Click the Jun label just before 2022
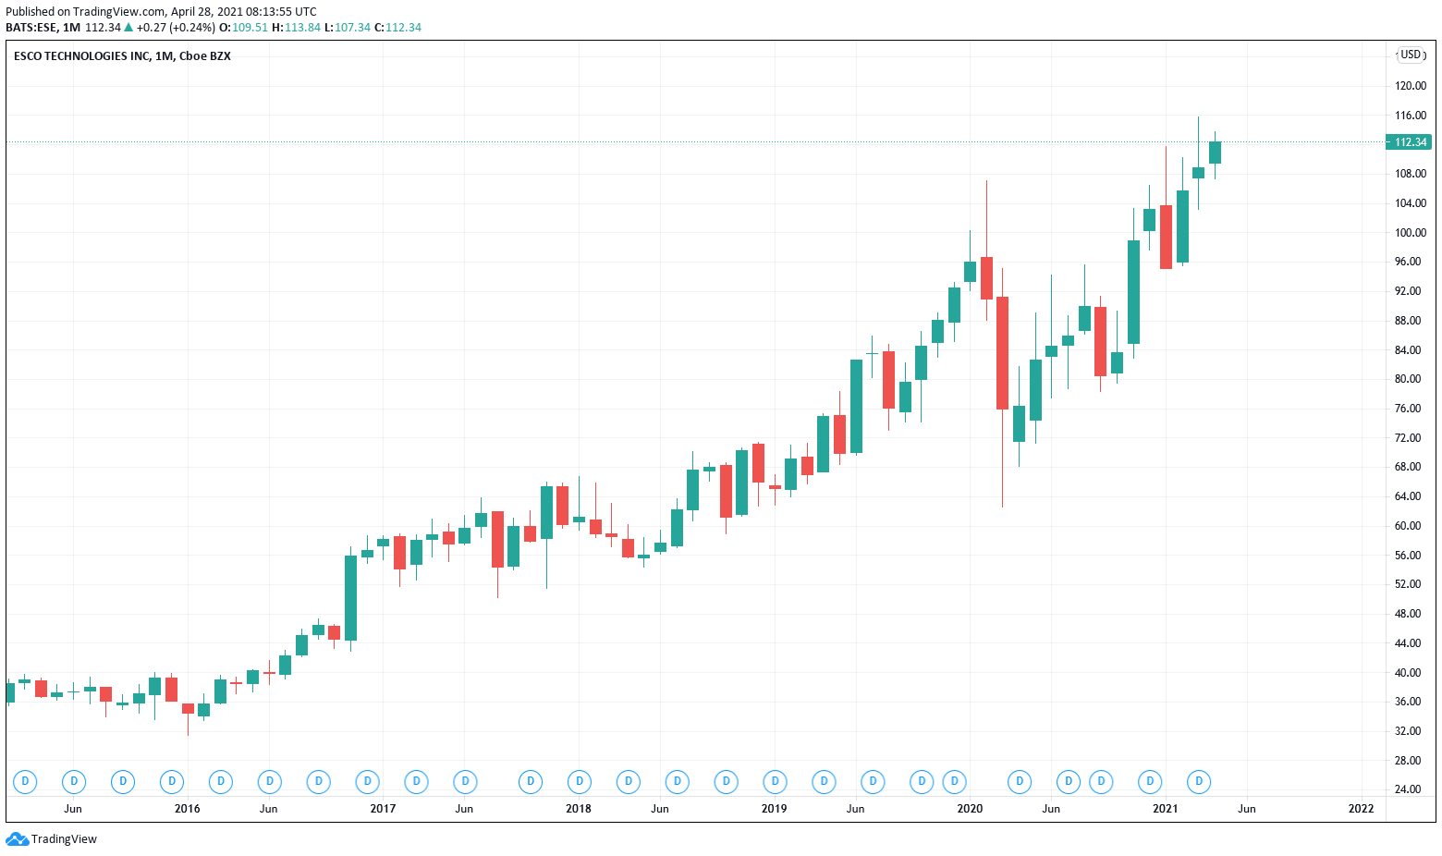The height and width of the screenshot is (856, 1442). tap(1247, 809)
